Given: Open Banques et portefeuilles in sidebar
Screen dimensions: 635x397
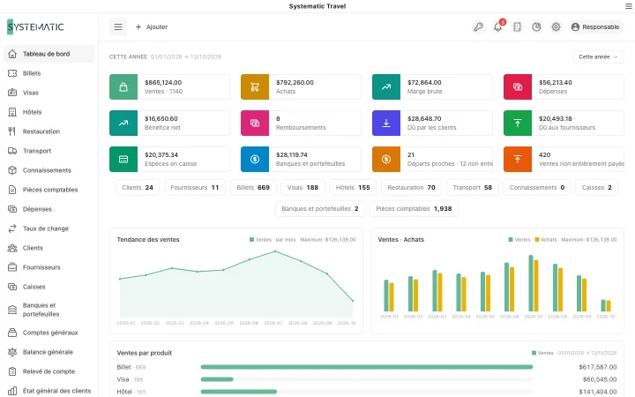Looking at the screenshot, I should pos(49,310).
